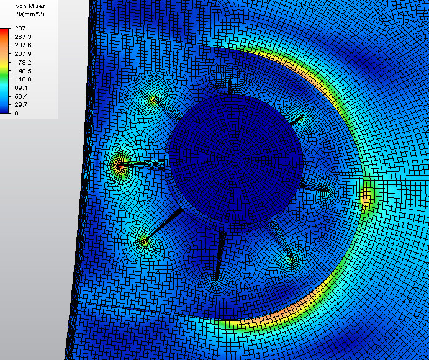Click the vertical slot tip above the disc
Screen dimensions: 429x360
coord(229,81)
